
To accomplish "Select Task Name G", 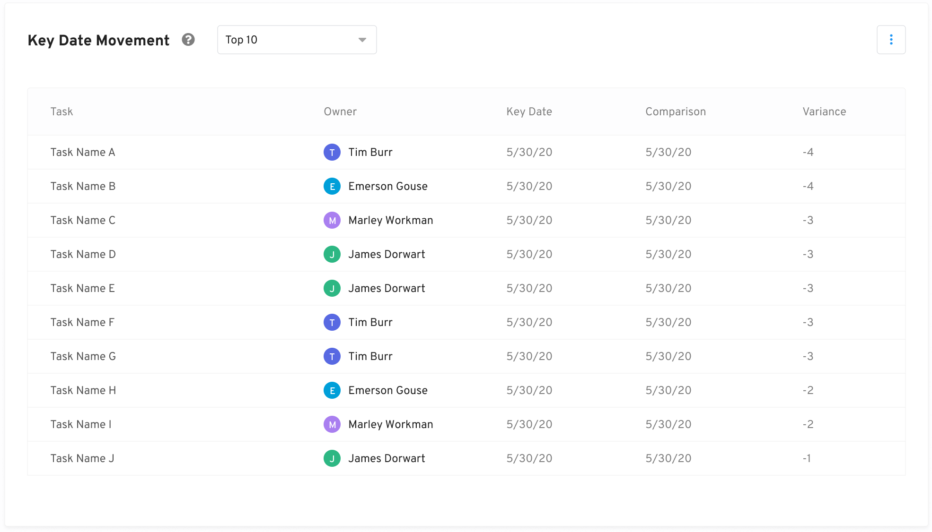I will [83, 356].
